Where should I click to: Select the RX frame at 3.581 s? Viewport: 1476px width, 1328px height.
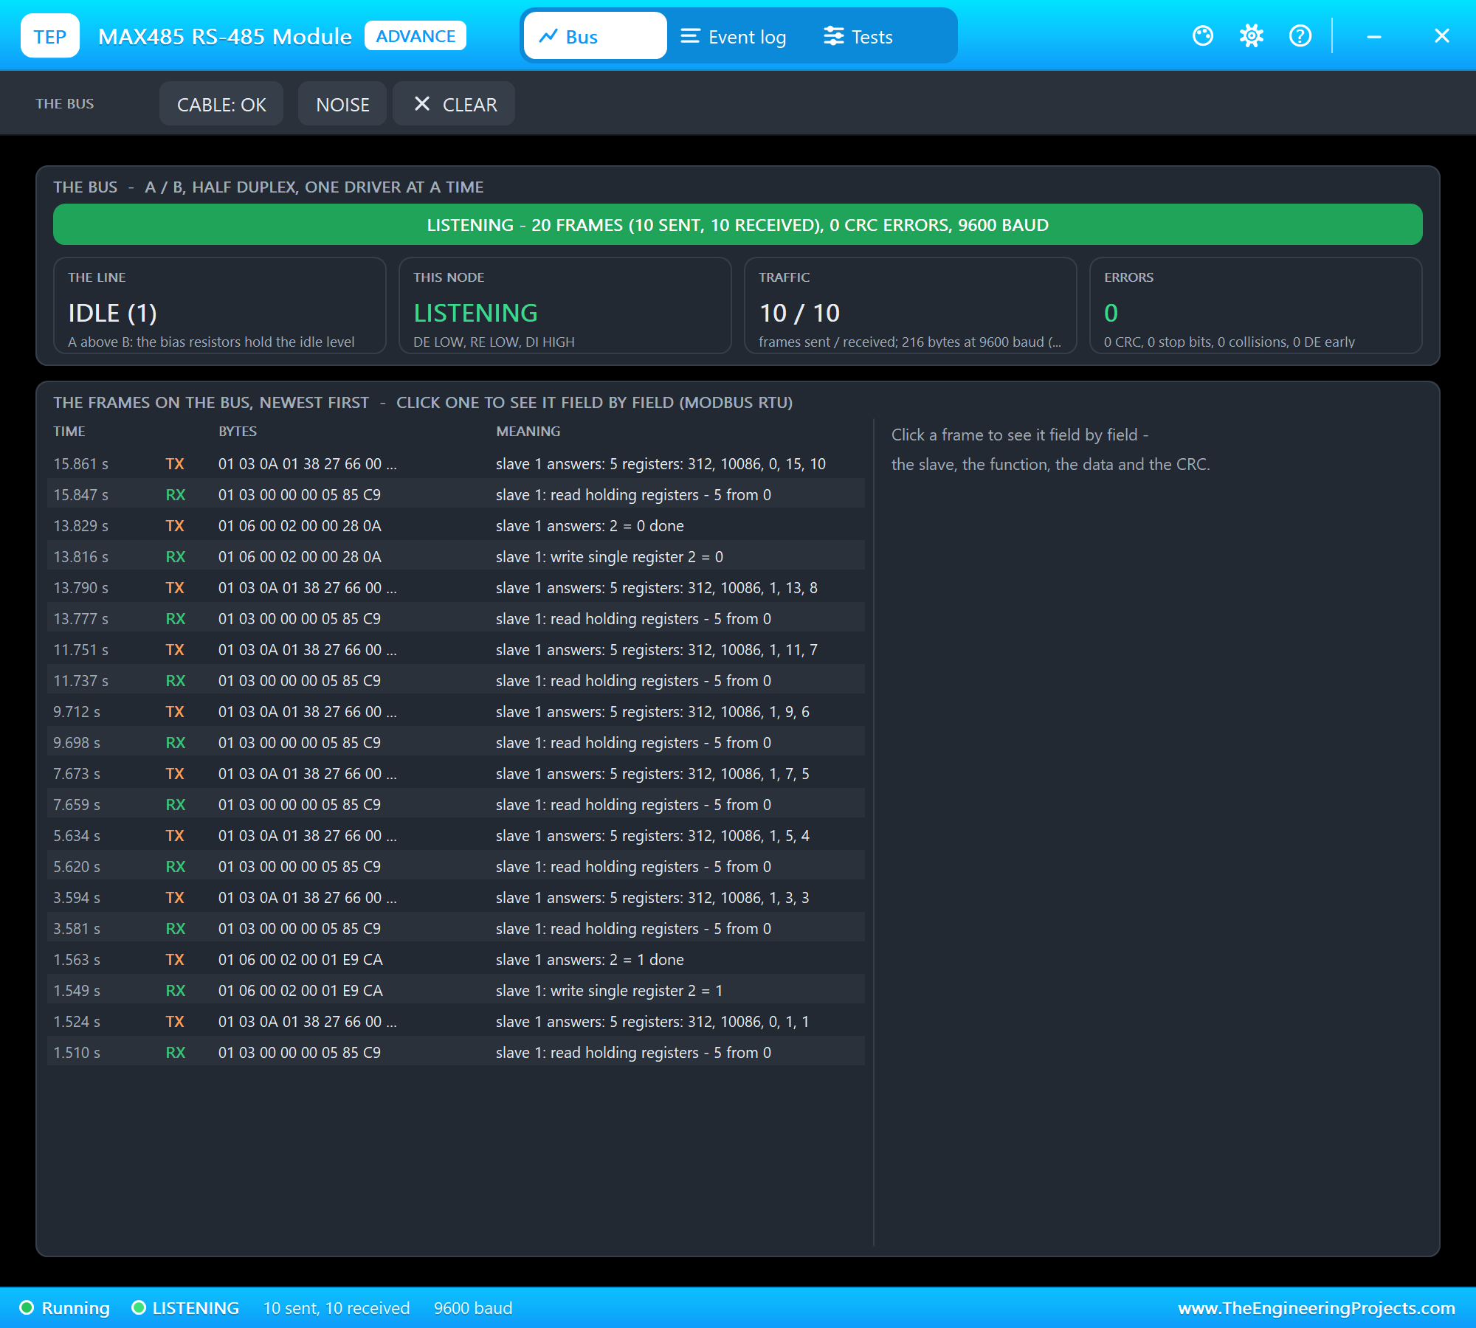click(456, 929)
